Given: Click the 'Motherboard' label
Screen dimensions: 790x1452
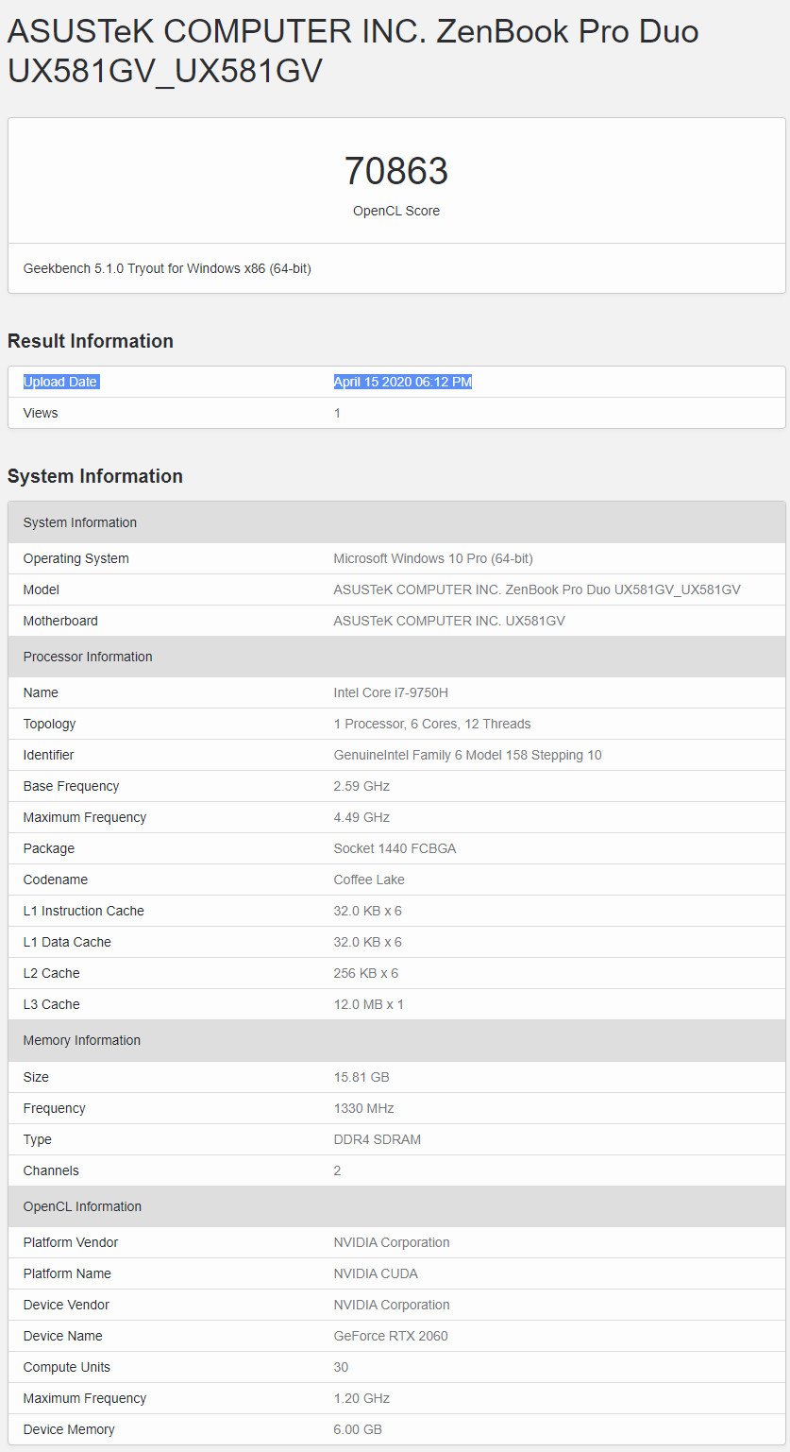Looking at the screenshot, I should (60, 621).
